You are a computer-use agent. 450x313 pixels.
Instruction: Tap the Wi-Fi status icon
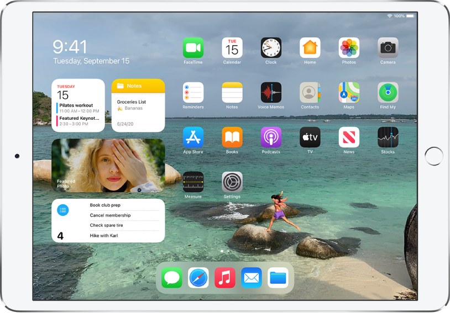pyautogui.click(x=389, y=16)
